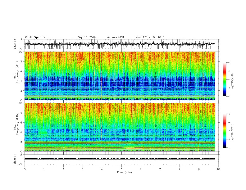The image size is (246, 190).
Task: Click the red emission streak in ch.2 near minute 6
Action: (x=135, y=148)
